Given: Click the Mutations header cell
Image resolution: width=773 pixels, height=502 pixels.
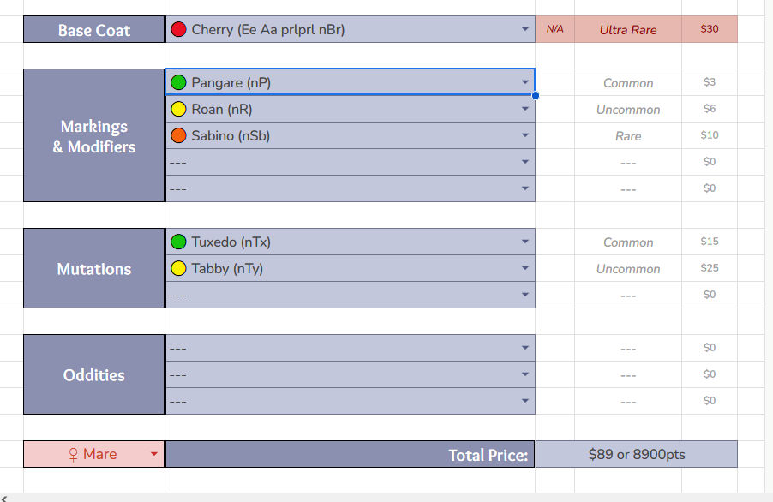Looking at the screenshot, I should tap(94, 269).
